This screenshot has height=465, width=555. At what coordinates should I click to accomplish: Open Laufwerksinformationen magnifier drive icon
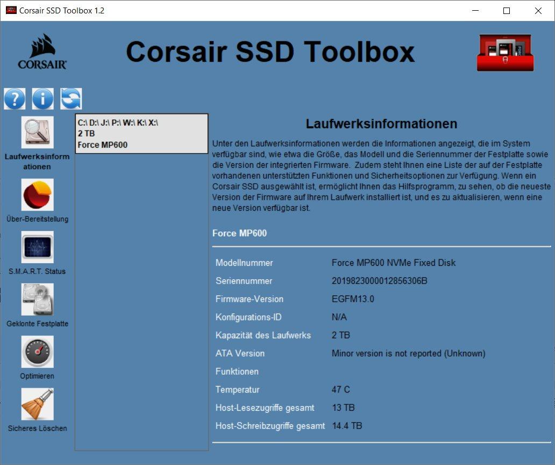37,132
